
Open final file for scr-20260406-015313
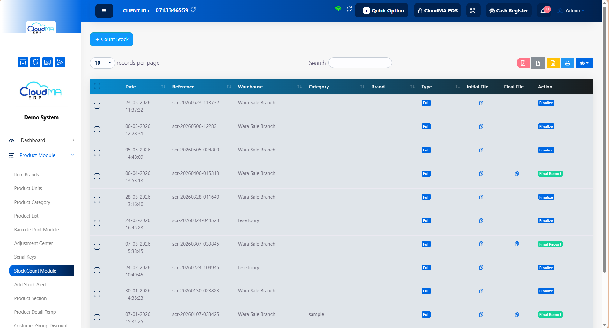coord(517,174)
